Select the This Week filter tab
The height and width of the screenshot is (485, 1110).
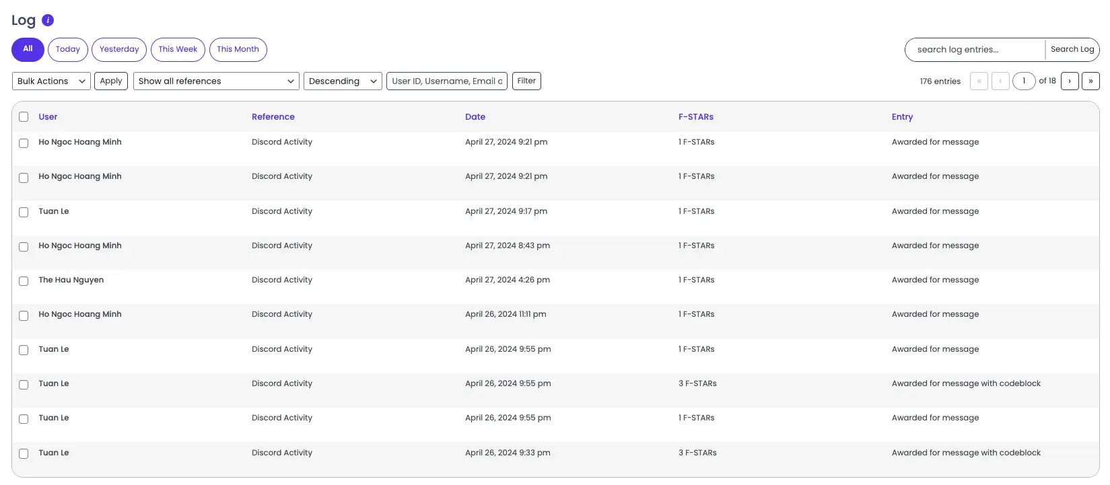178,50
